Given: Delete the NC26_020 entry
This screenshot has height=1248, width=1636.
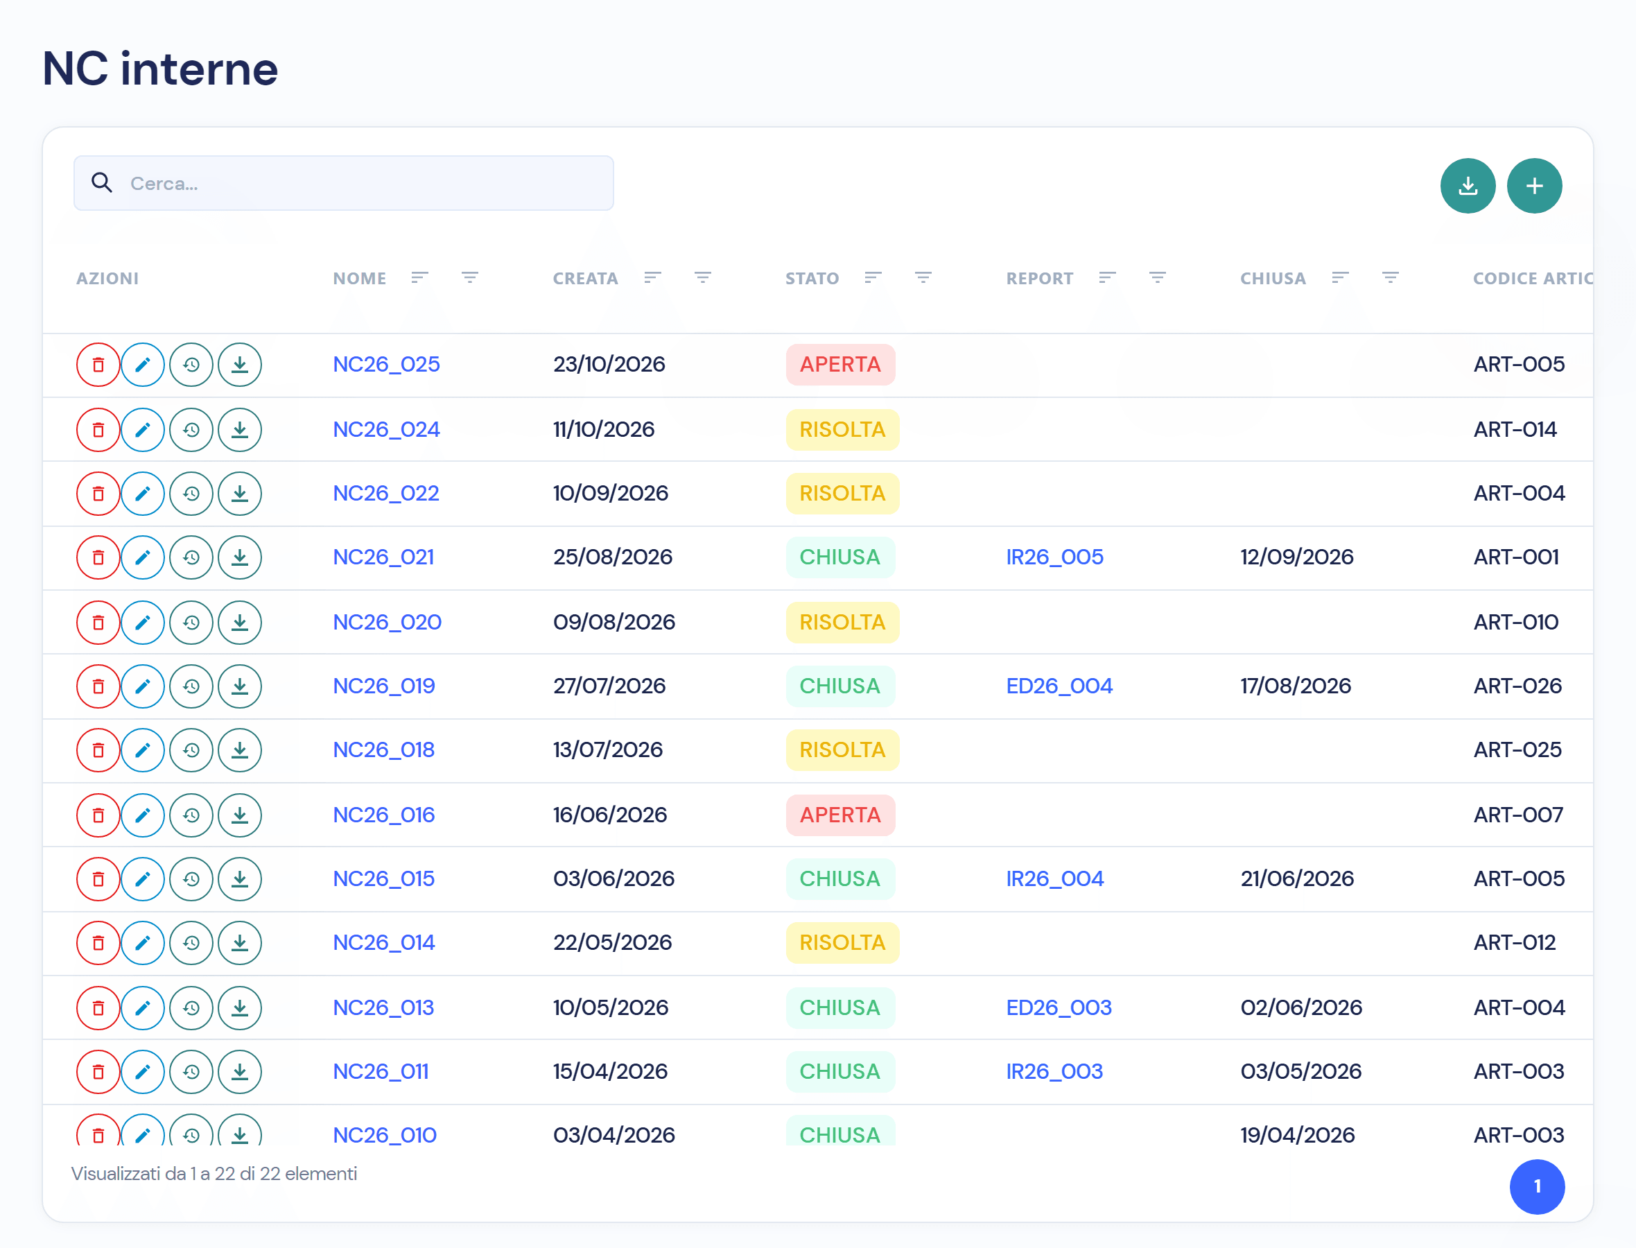Looking at the screenshot, I should (x=98, y=623).
